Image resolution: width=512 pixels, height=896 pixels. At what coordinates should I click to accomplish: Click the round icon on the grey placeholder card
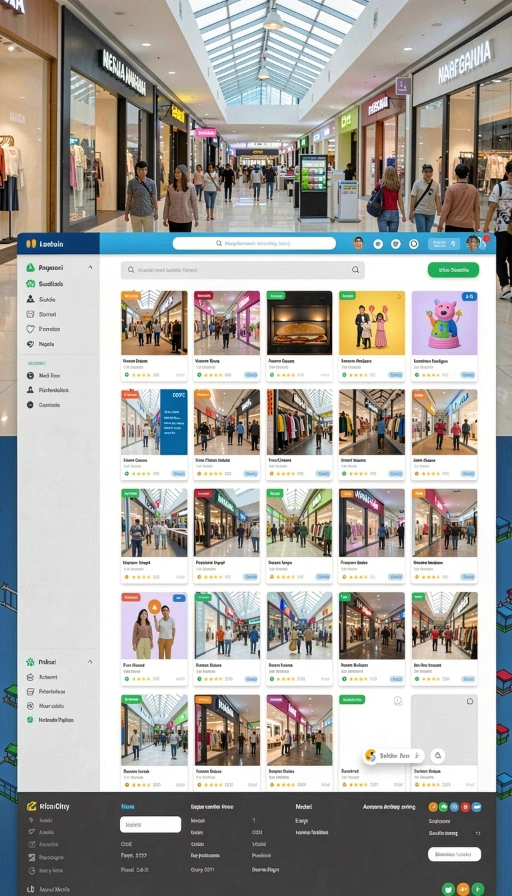pos(470,701)
